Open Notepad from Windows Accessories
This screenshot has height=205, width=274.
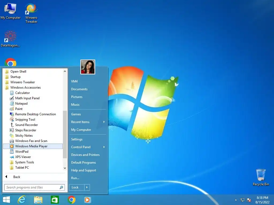point(33,104)
